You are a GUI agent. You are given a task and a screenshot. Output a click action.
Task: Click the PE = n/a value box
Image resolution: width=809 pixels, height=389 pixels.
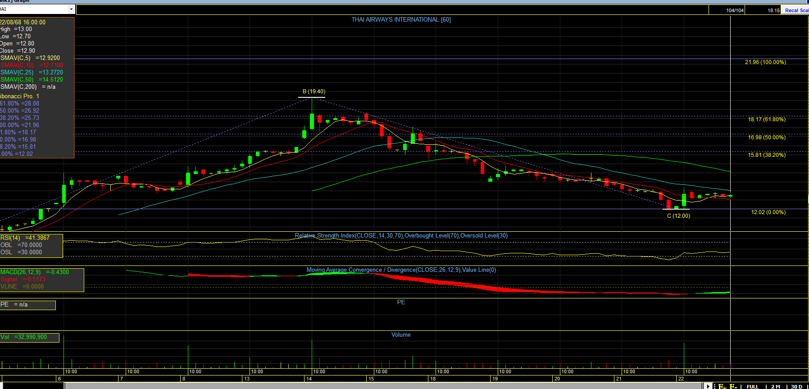(x=28, y=305)
